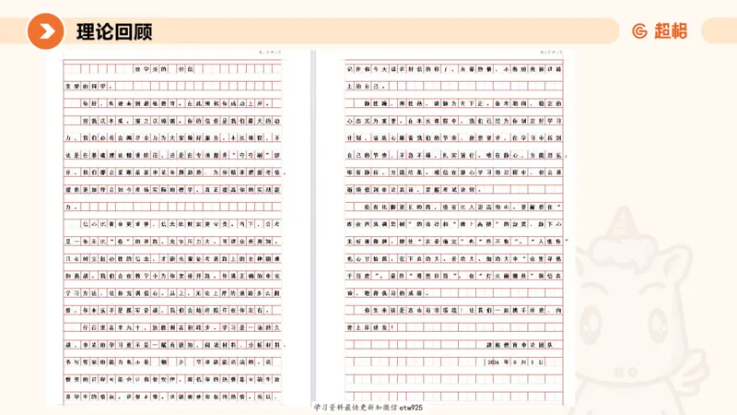Viewport: 737px width, 415px height.
Task: Click the 学习资料最快更新加微信 footer text
Action: pyautogui.click(x=348, y=407)
